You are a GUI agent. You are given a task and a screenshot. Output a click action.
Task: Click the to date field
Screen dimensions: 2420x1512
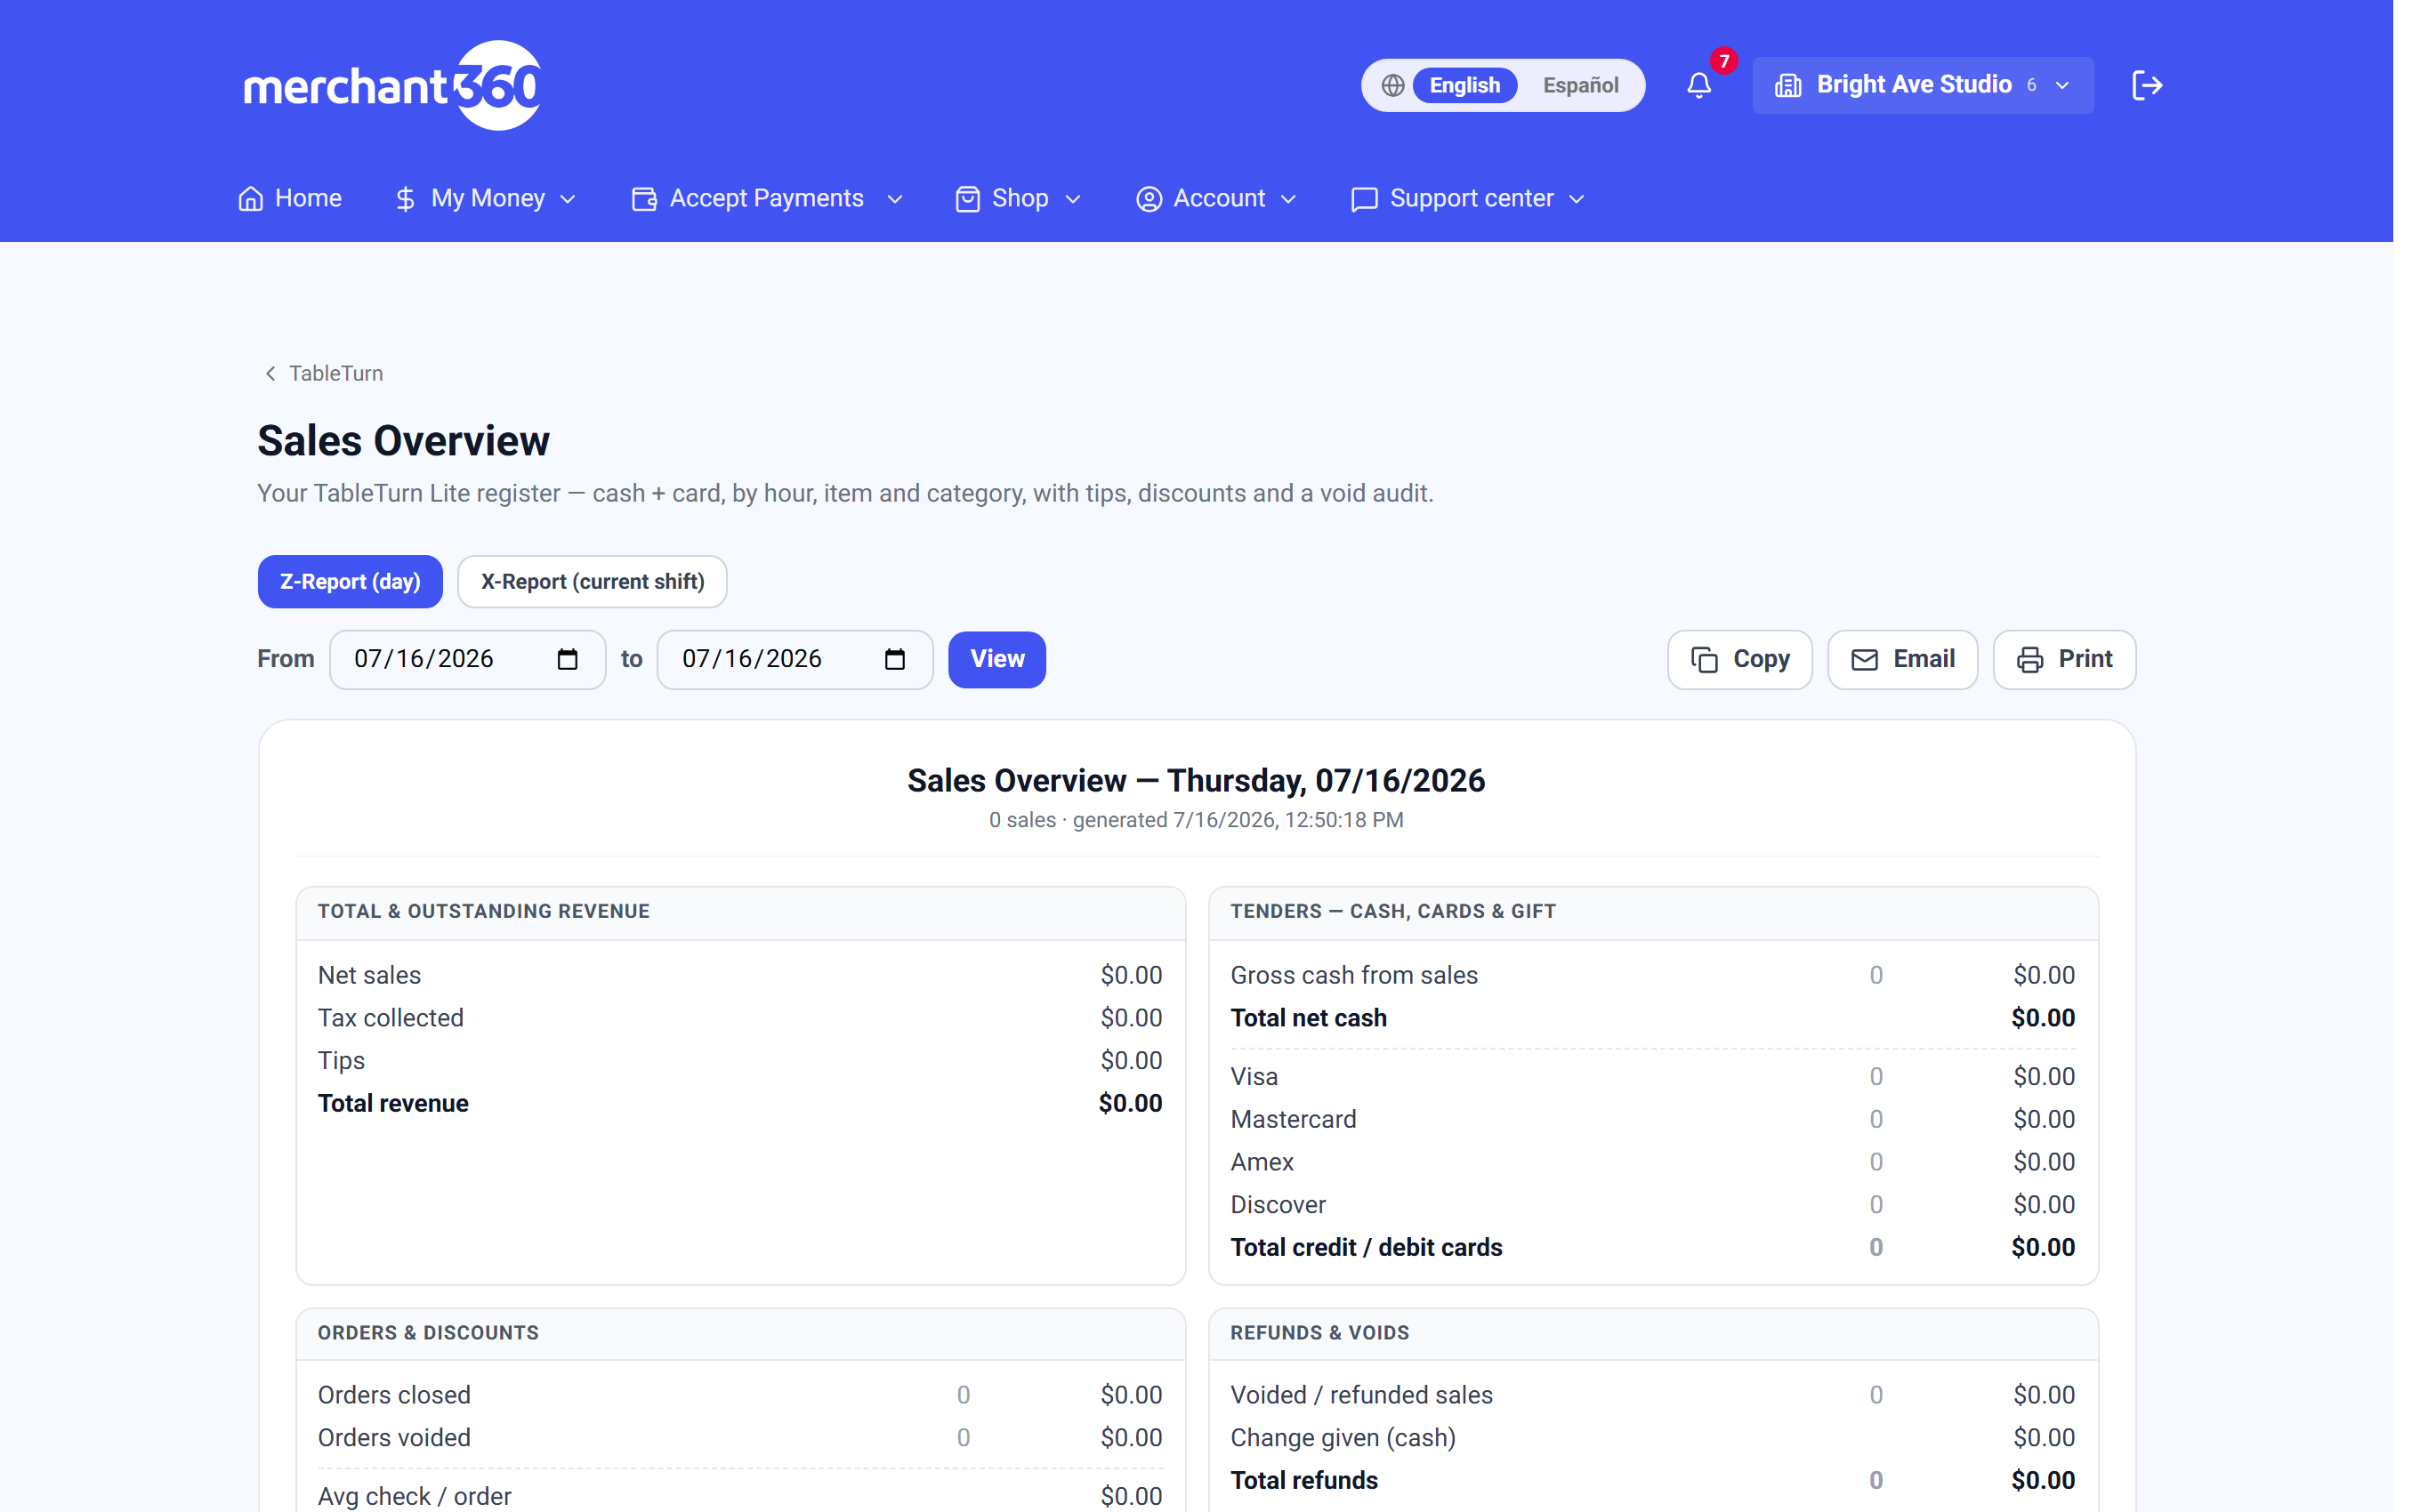[x=795, y=660]
